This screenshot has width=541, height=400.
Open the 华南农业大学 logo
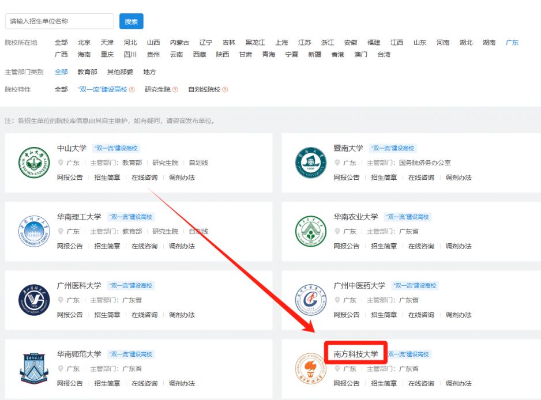310,231
